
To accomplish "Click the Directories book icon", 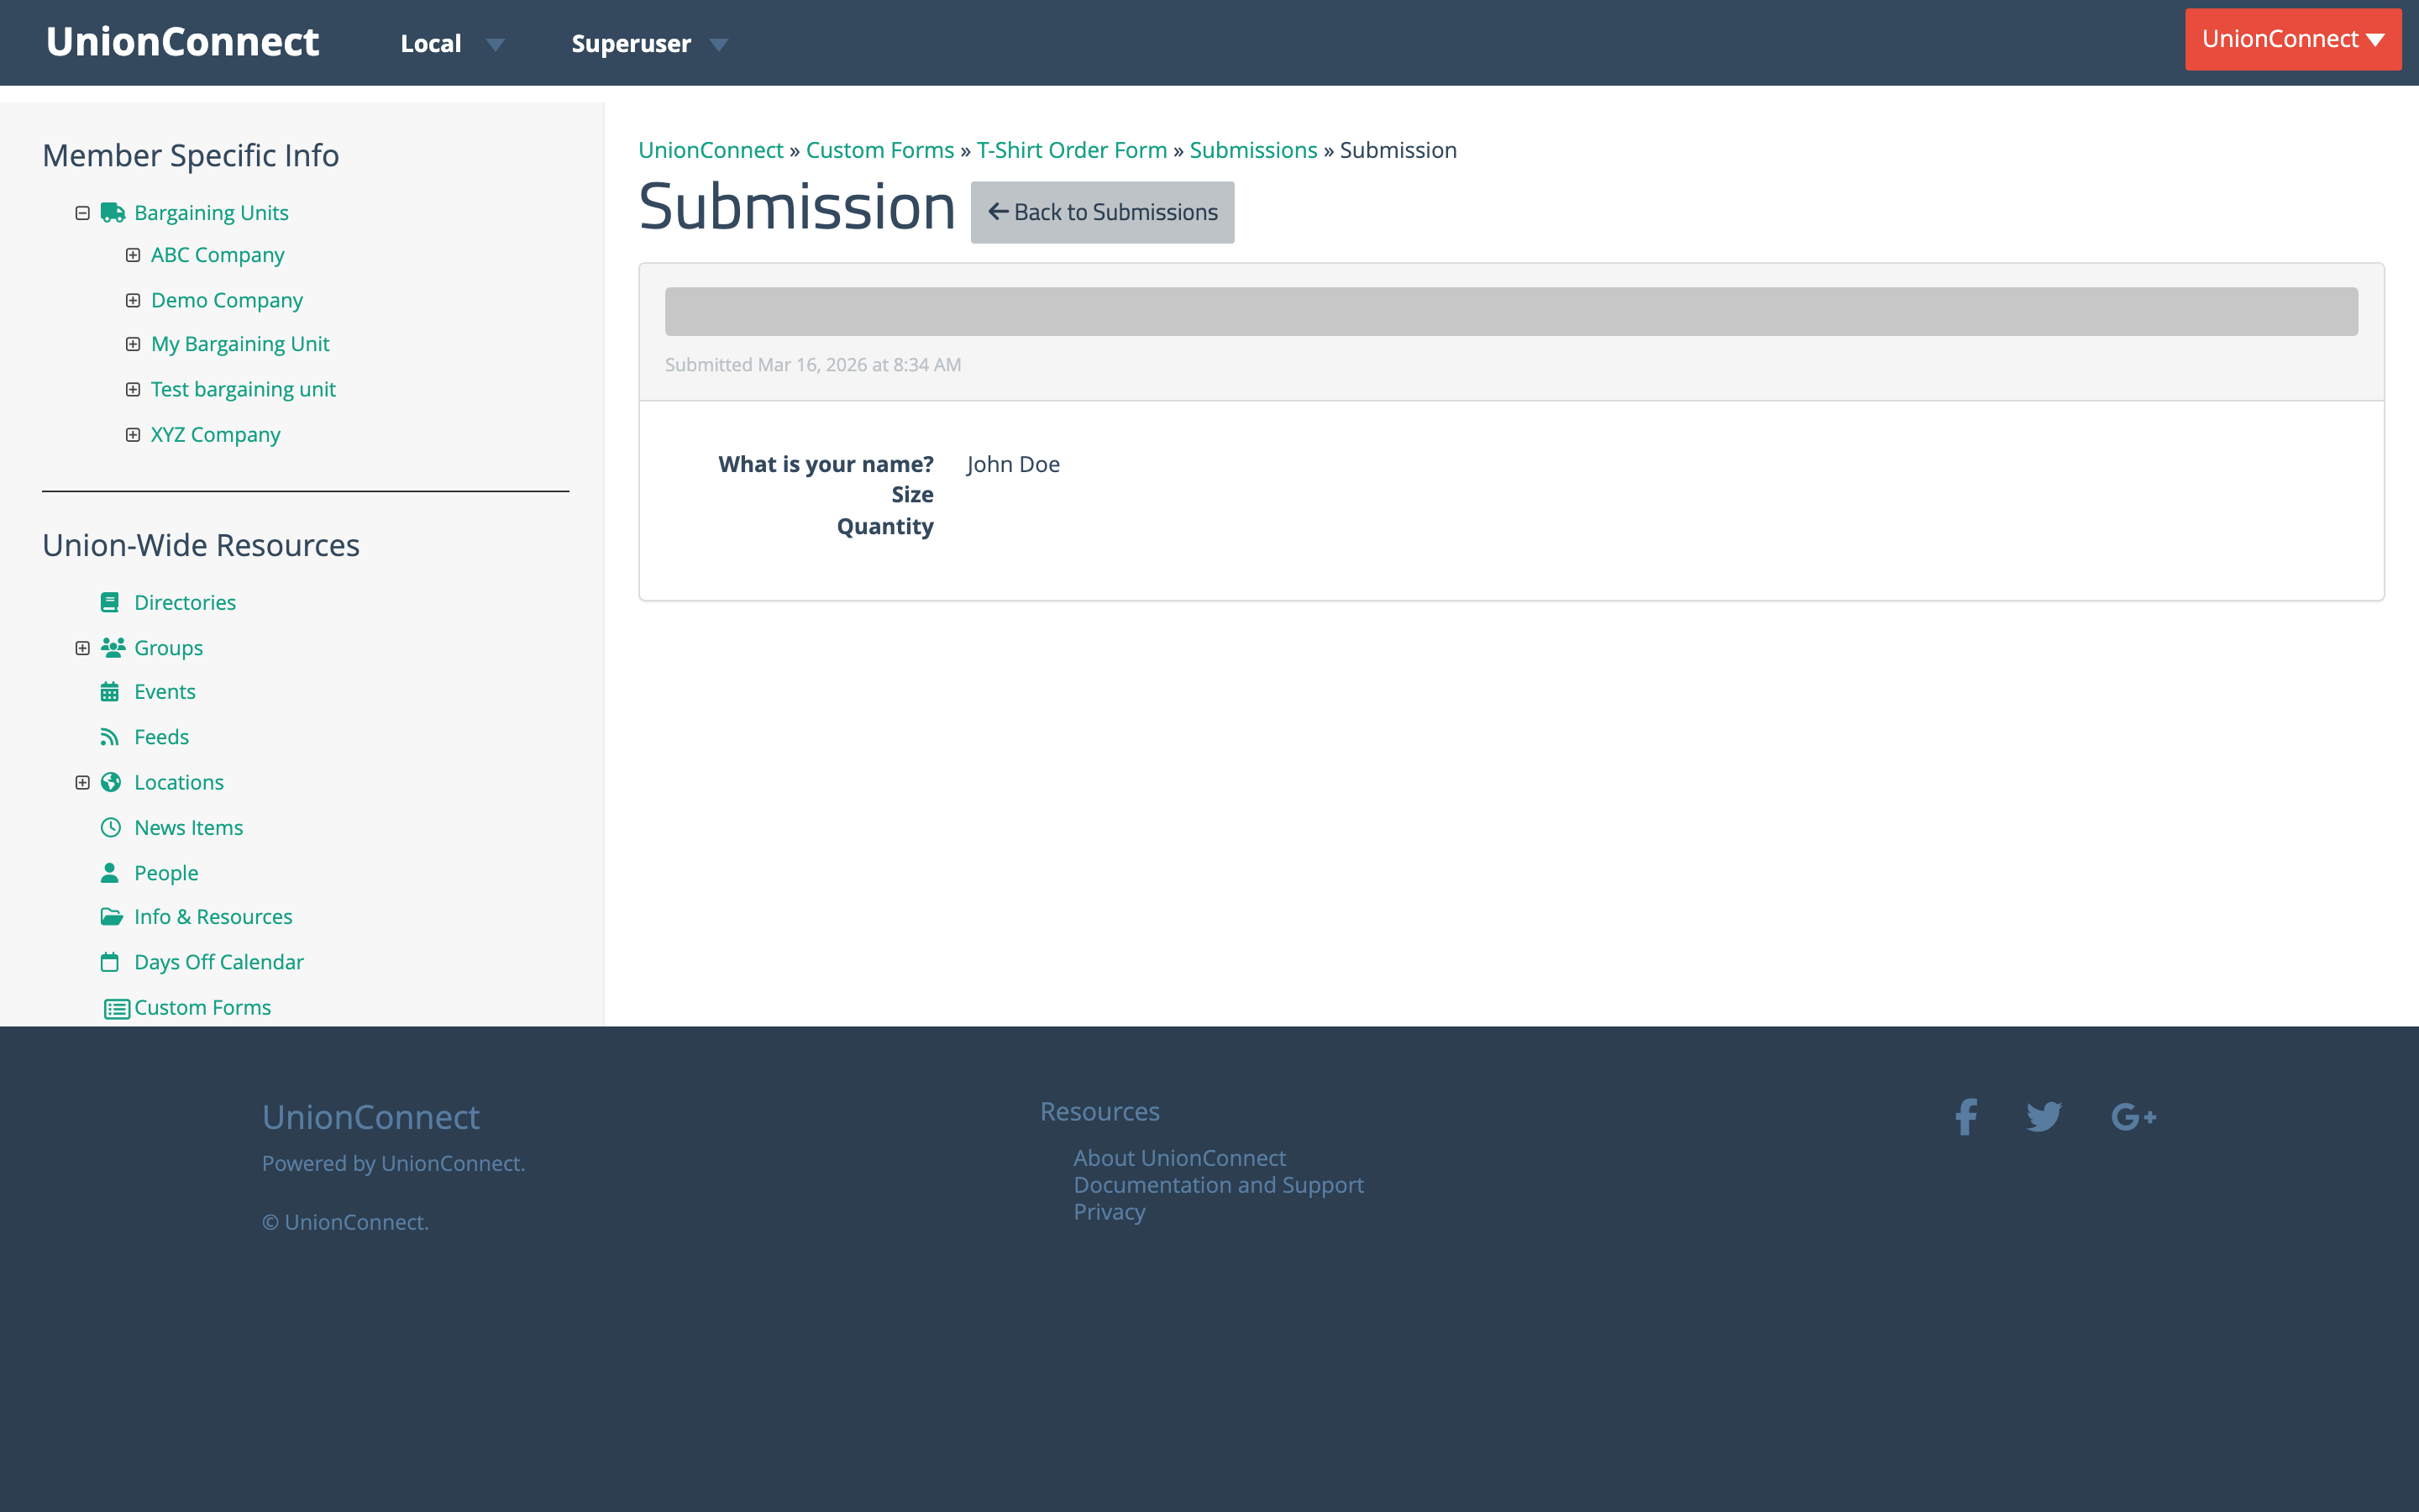I will click(x=110, y=602).
